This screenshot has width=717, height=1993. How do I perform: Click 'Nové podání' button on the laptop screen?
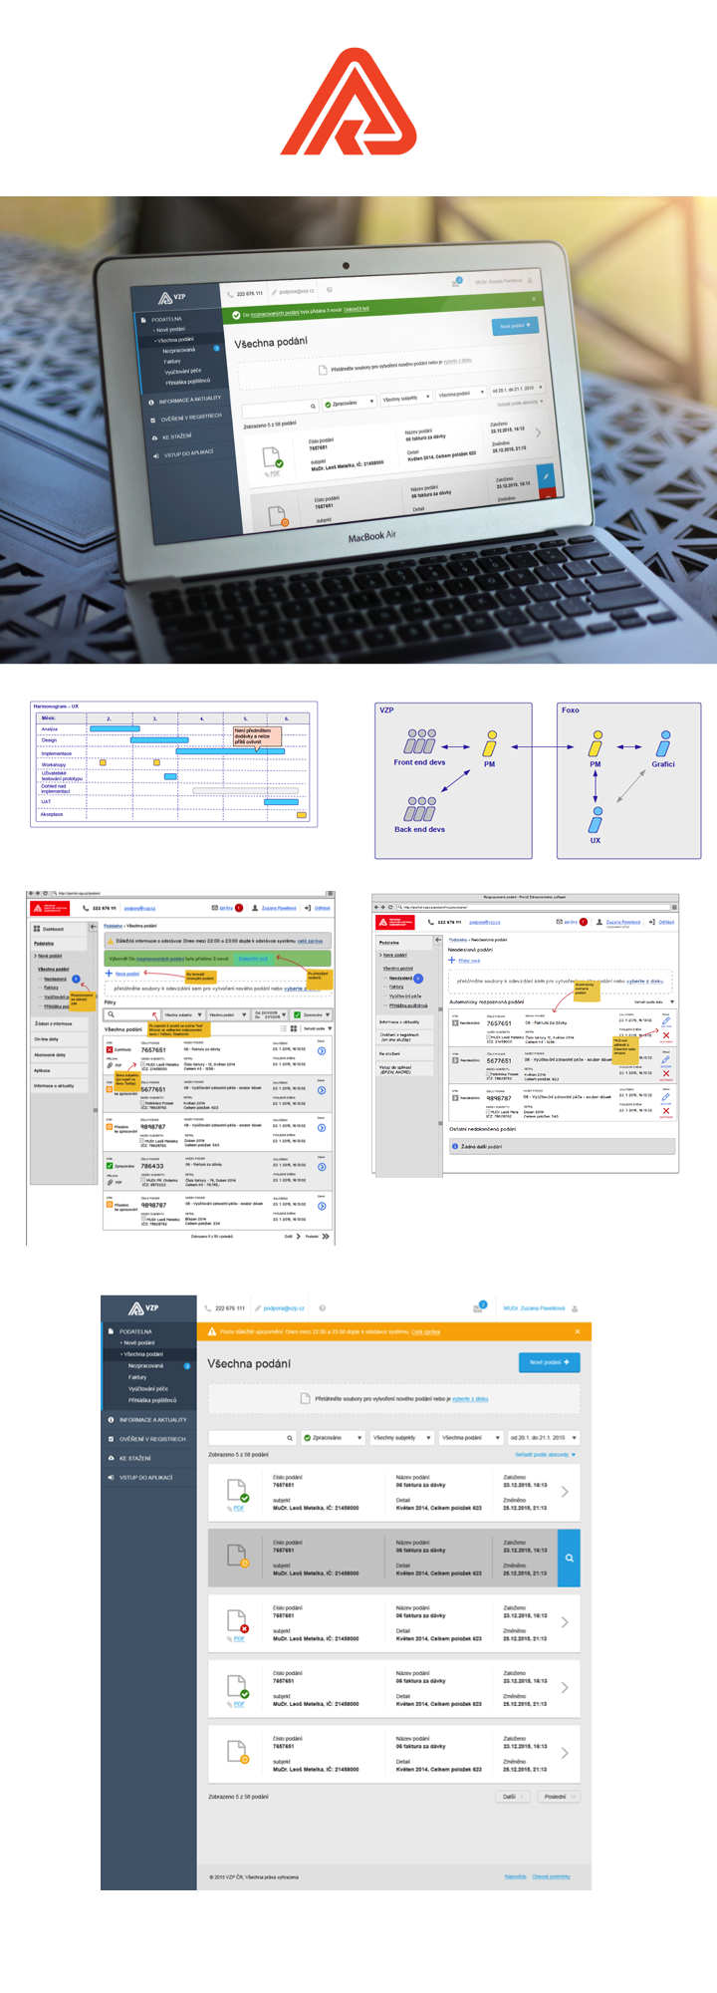pos(515,326)
